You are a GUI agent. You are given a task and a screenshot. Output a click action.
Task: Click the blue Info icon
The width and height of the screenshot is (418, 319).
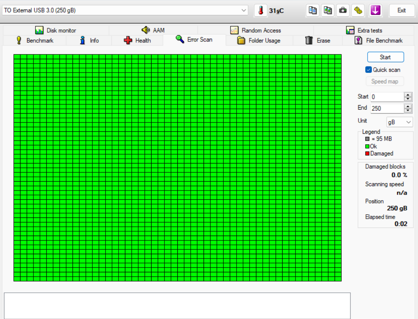click(83, 40)
